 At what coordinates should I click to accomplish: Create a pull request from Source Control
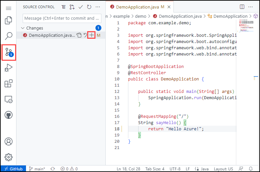click(x=72, y=7)
